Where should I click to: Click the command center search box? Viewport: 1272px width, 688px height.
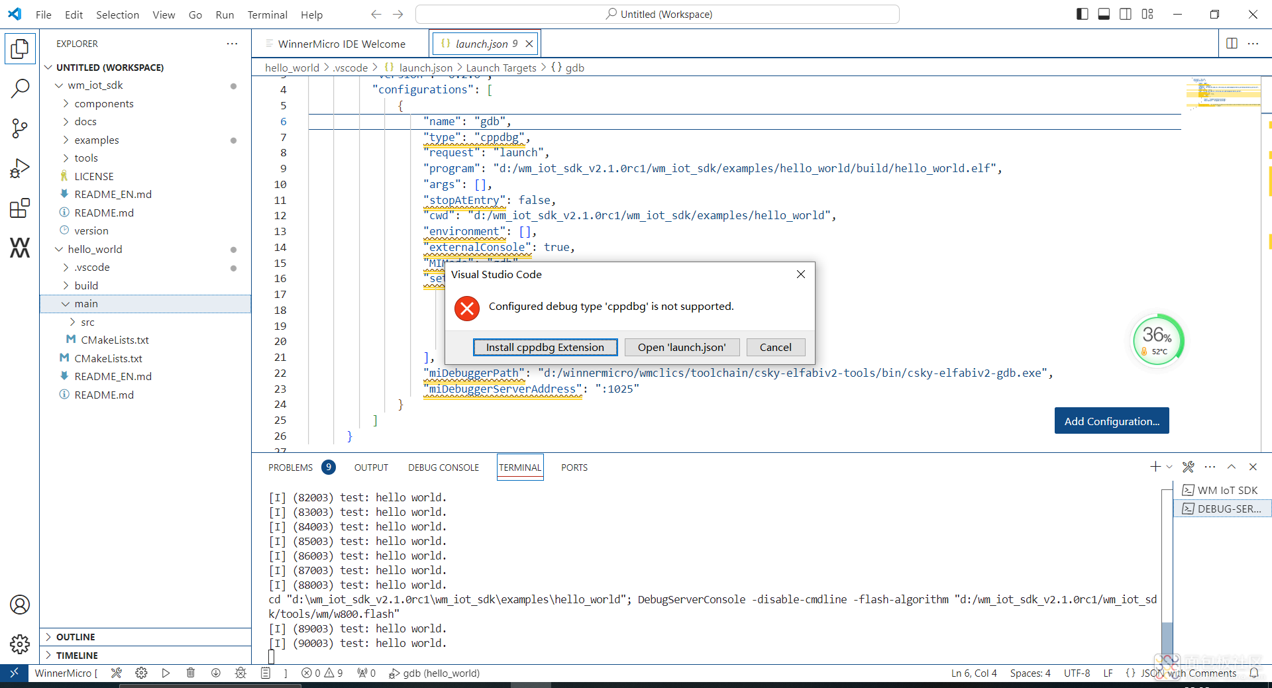(x=657, y=14)
